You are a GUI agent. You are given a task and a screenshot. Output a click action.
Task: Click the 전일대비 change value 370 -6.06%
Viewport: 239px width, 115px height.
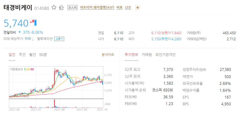tap(33, 32)
